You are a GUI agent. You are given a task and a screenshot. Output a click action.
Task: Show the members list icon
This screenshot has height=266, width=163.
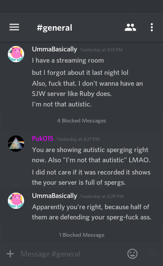(130, 27)
